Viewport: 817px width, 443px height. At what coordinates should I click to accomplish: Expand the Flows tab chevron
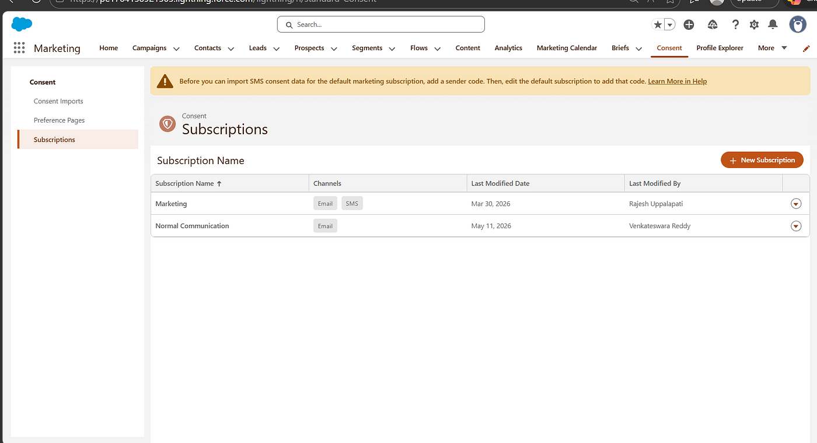[437, 48]
